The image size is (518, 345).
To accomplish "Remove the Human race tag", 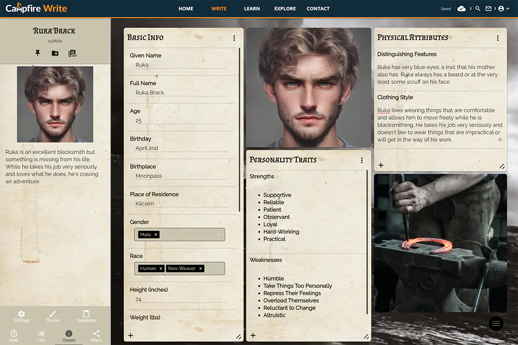I will 161,268.
